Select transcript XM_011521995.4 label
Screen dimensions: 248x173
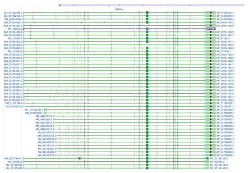(x=14, y=103)
